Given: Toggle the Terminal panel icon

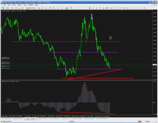Looking at the screenshot, I should click(x=23, y=8).
